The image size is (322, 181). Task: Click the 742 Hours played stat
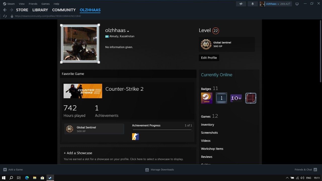click(74, 111)
